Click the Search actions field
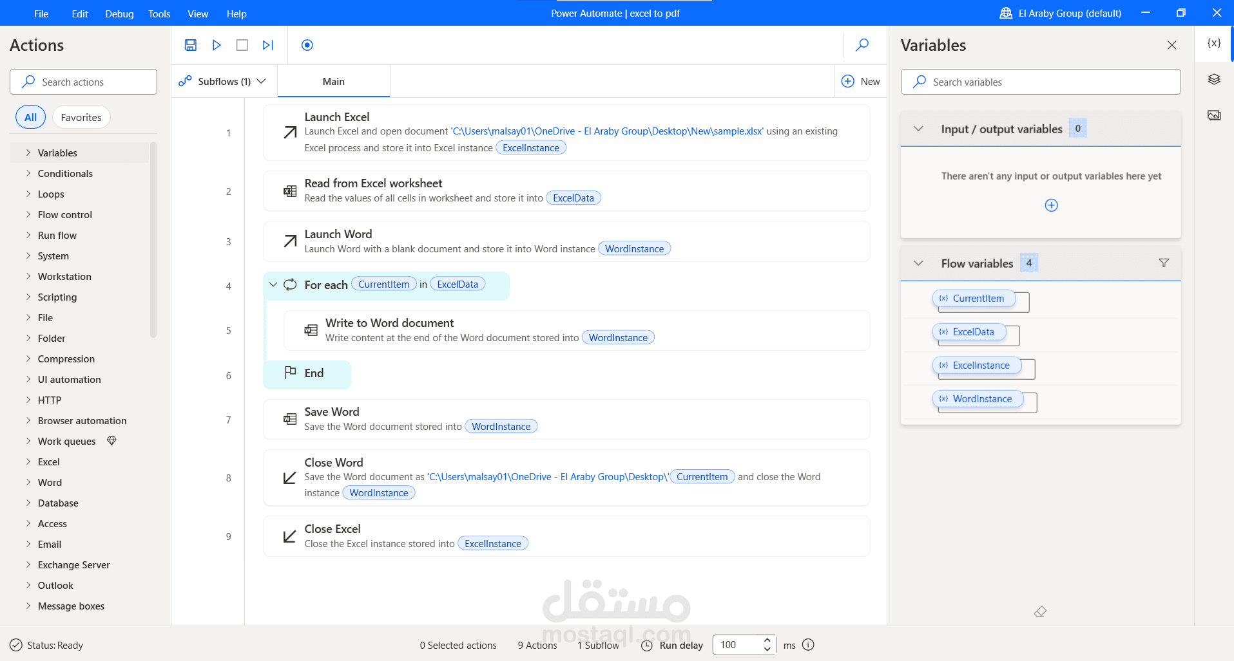The height and width of the screenshot is (661, 1234). [83, 82]
